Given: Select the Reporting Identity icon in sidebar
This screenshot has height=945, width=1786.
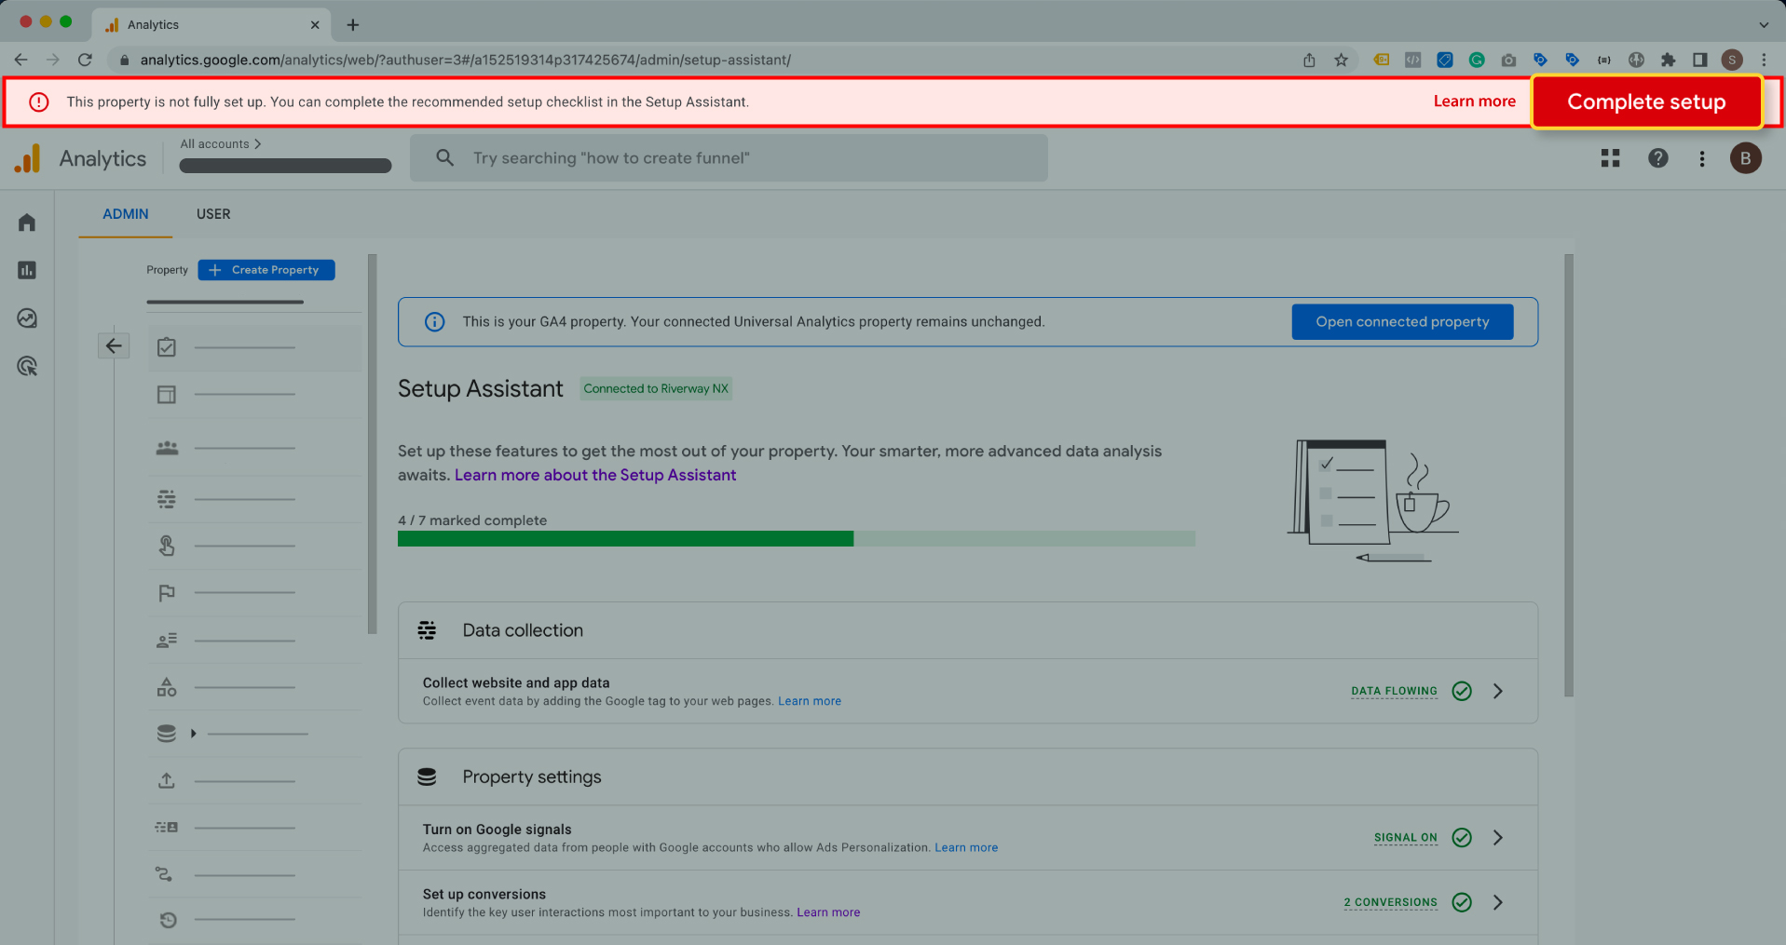Looking at the screenshot, I should pos(167,827).
